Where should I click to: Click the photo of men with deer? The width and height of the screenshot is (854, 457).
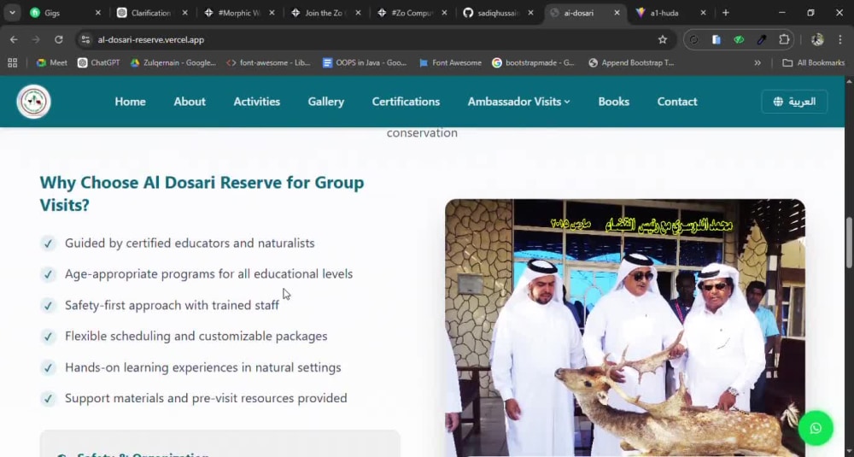click(625, 327)
